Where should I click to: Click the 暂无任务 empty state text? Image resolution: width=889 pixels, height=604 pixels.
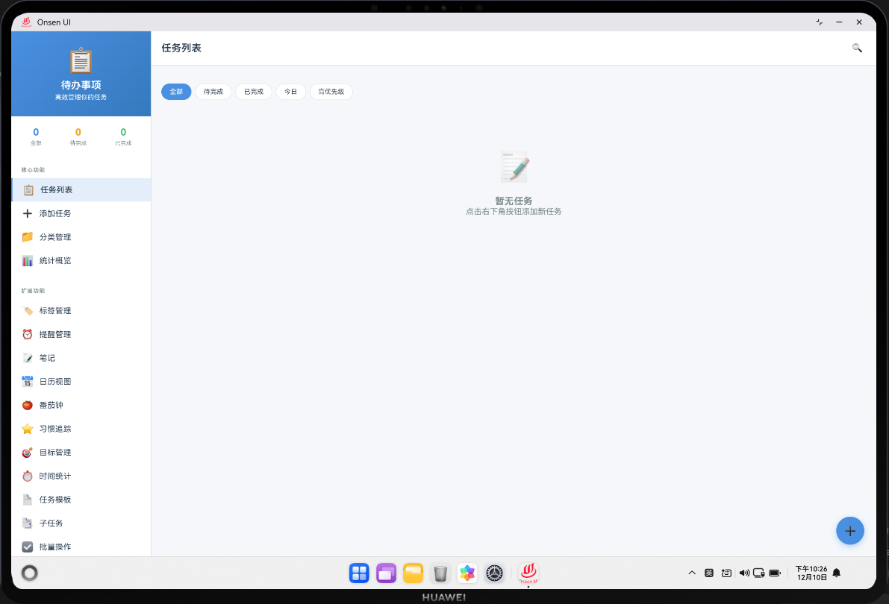click(x=514, y=201)
